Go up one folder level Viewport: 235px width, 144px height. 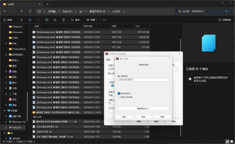click(21, 11)
